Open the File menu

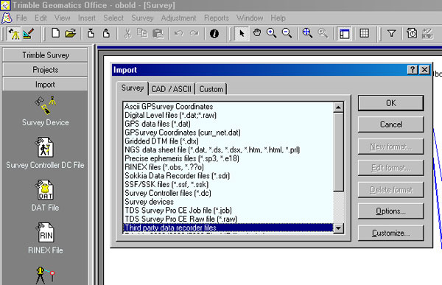(x=21, y=18)
